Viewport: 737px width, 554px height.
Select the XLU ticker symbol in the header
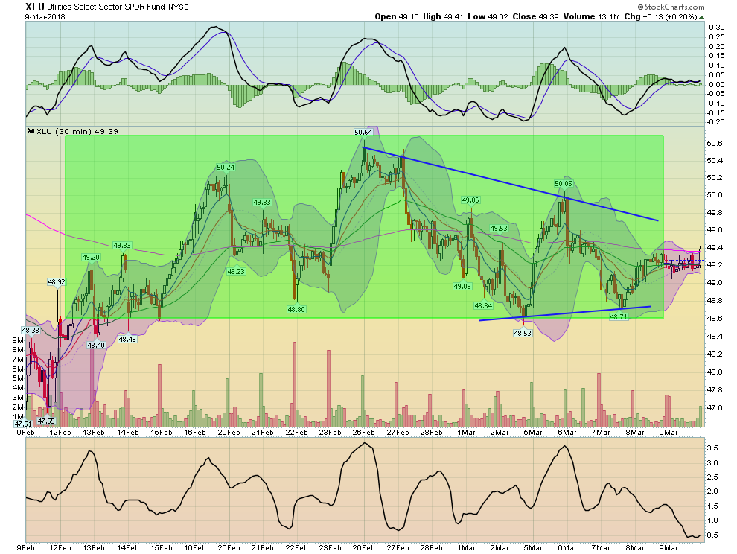(x=35, y=7)
